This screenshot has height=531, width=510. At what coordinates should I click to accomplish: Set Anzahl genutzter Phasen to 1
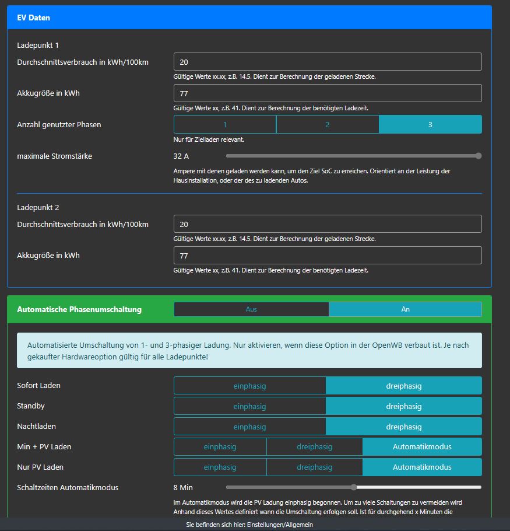point(224,124)
